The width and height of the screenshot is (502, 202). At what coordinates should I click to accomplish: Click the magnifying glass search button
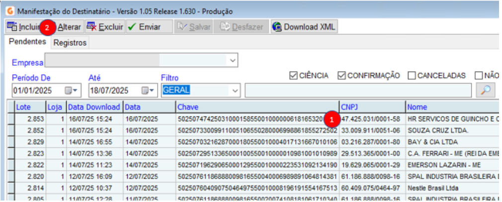pos(486,91)
